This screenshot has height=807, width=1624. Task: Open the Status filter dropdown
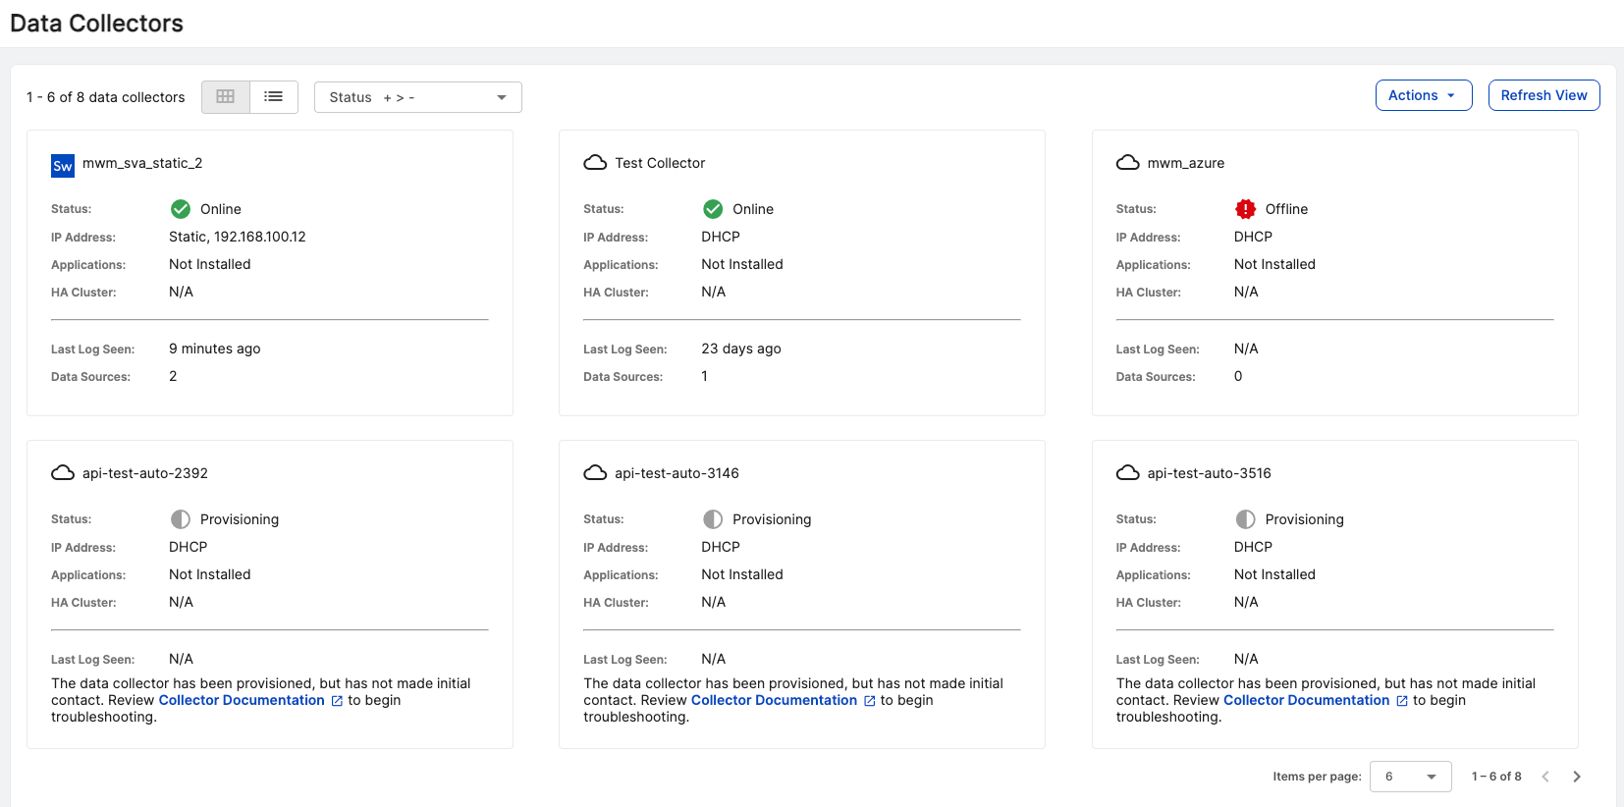[418, 97]
